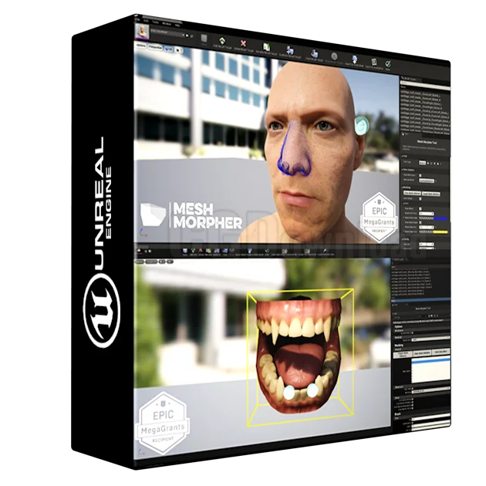486x486 pixels.
Task: Toggle the Draw Mask Edges checkbox
Action: [x=420, y=222]
